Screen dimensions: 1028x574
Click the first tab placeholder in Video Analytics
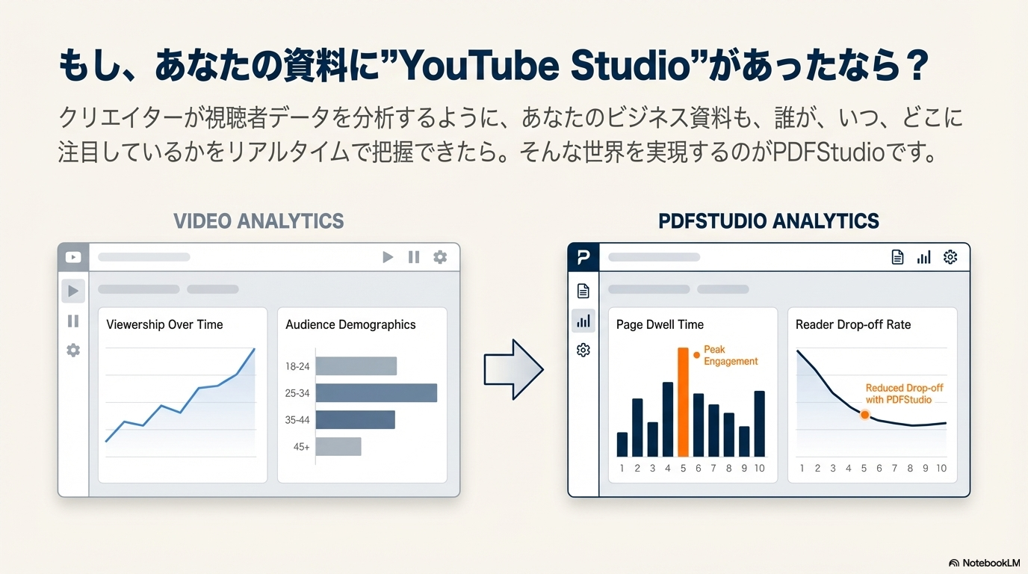[x=139, y=289]
